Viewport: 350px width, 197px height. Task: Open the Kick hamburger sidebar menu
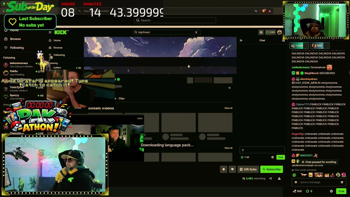tap(50, 32)
